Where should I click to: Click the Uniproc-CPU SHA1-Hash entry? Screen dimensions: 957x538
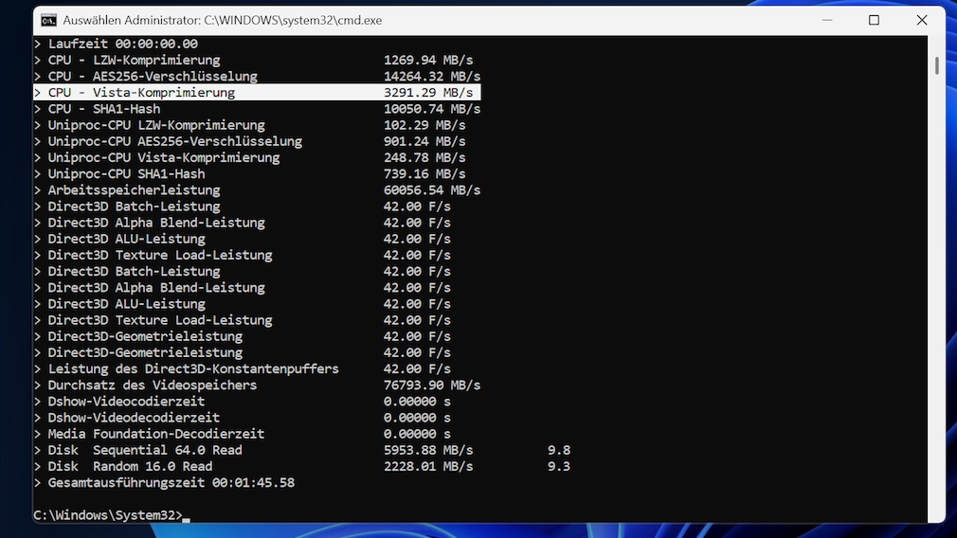[126, 174]
